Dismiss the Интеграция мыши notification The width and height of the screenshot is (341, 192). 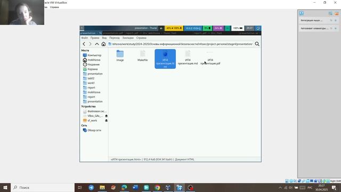[336, 20]
